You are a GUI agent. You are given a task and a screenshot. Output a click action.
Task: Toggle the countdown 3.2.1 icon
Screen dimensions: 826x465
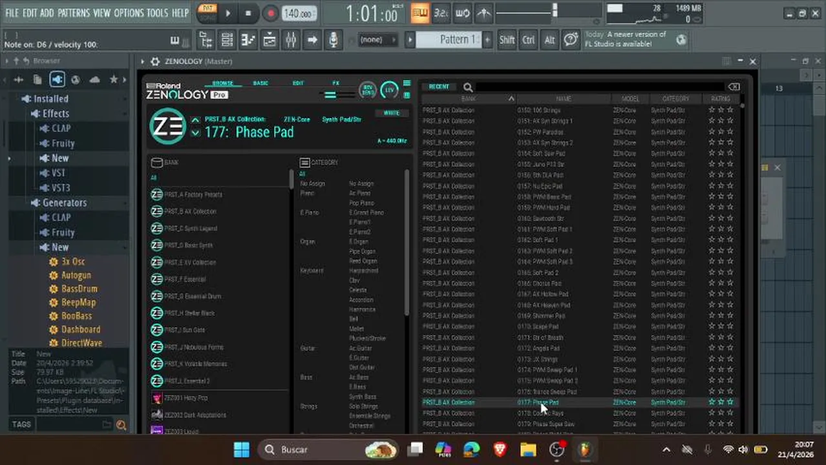[x=441, y=13]
